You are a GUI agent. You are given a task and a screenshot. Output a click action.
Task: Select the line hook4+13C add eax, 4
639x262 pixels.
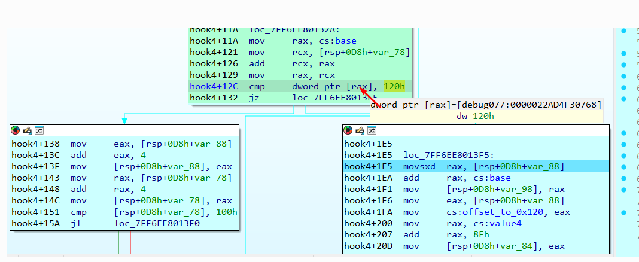click(x=124, y=155)
